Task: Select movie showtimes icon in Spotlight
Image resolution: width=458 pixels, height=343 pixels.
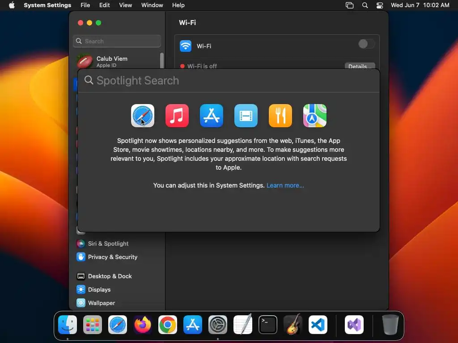Action: (246, 116)
